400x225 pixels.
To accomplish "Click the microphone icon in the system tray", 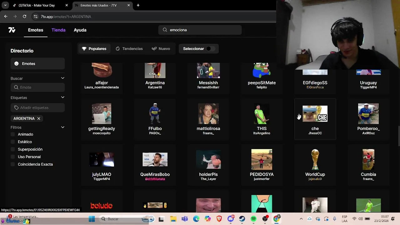I will pyautogui.click(x=335, y=219).
